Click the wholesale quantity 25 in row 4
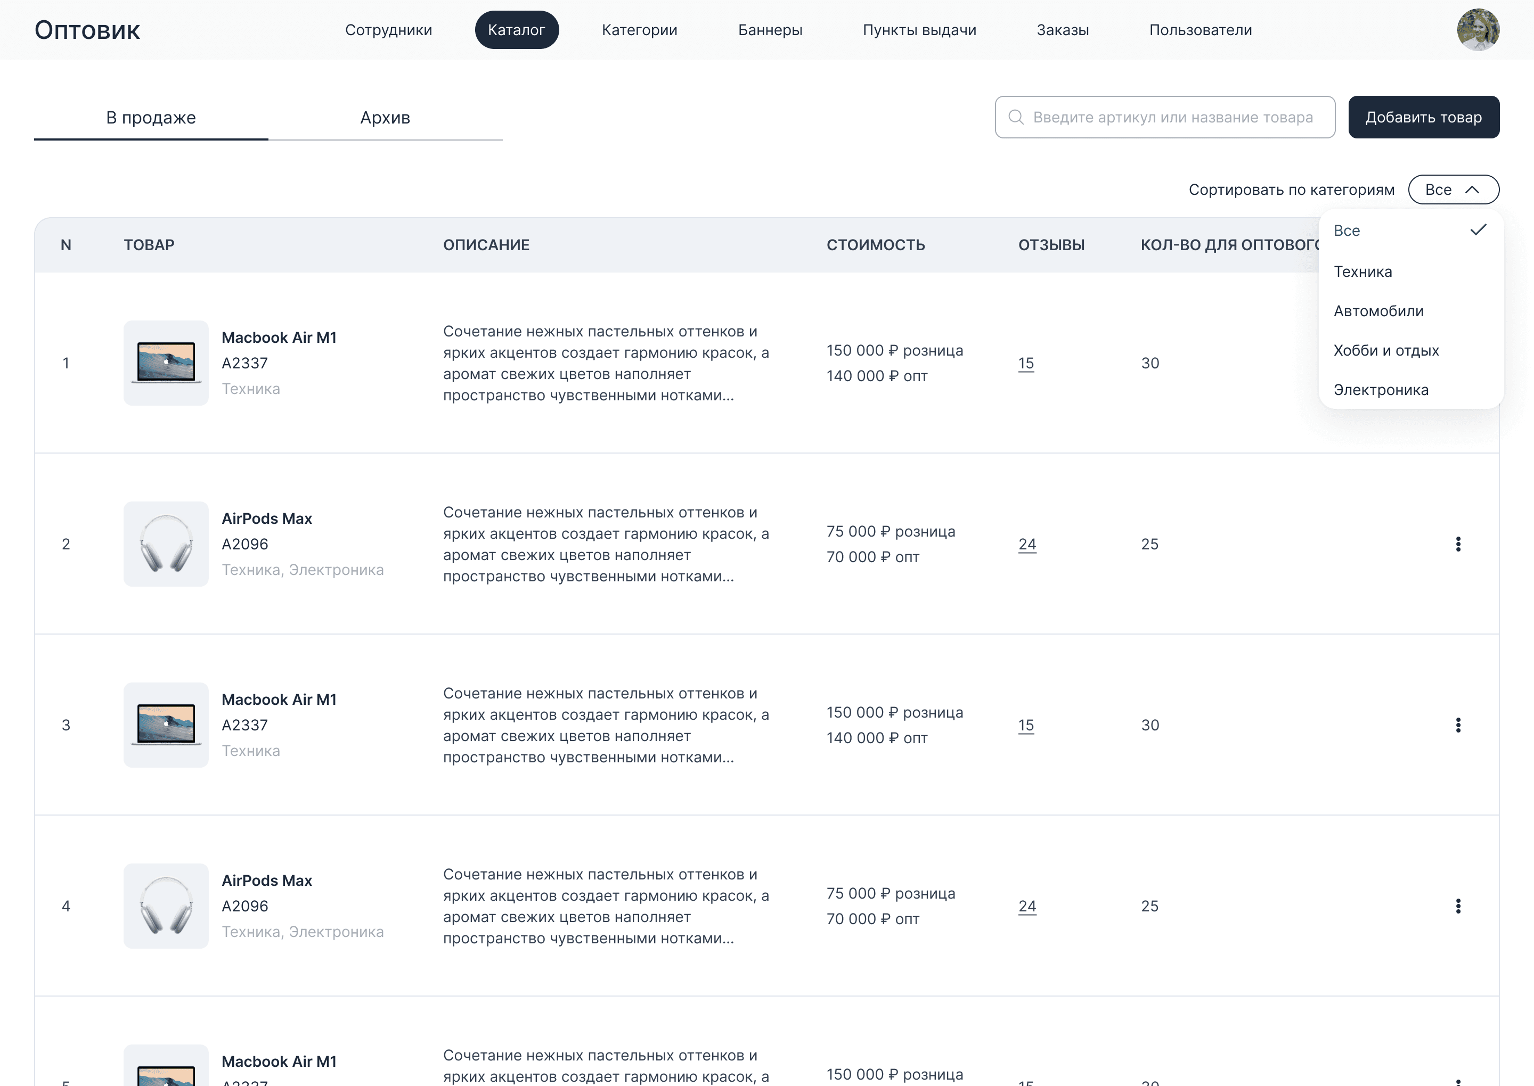Image resolution: width=1534 pixels, height=1086 pixels. pyautogui.click(x=1149, y=906)
